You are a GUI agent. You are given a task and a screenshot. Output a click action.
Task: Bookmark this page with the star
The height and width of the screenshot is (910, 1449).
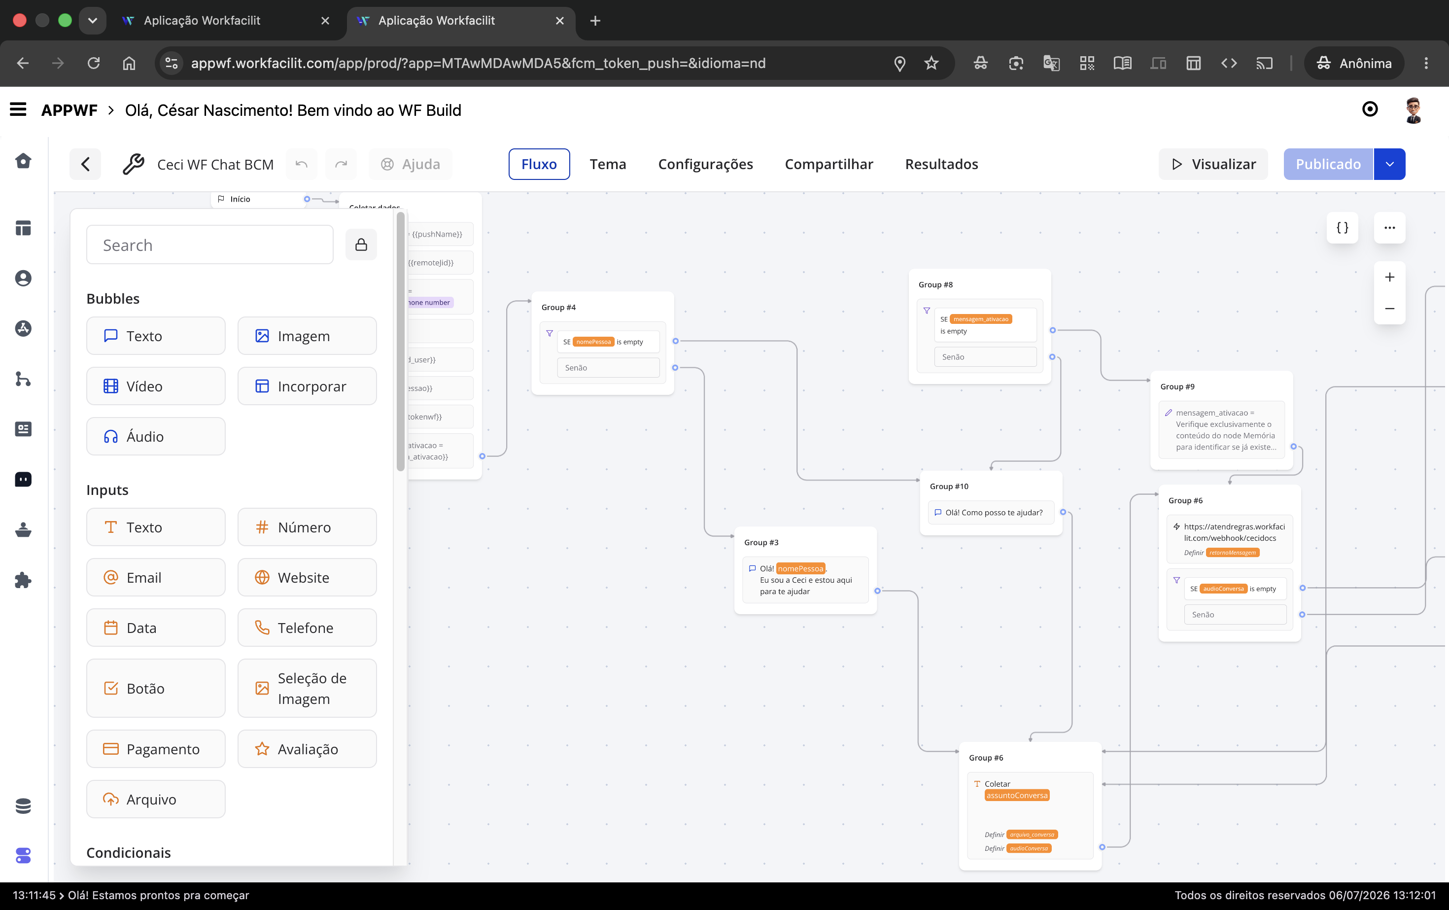(x=931, y=63)
